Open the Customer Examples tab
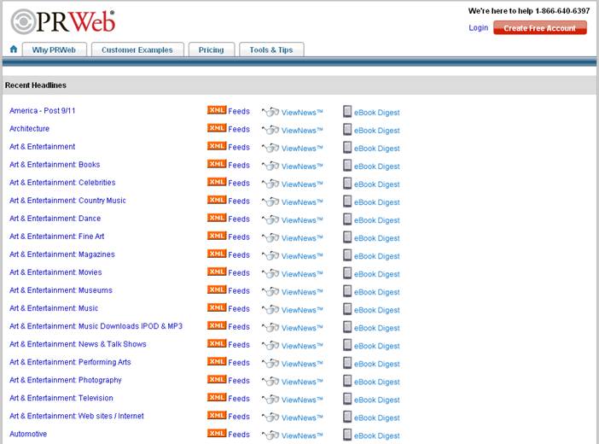The height and width of the screenshot is (444, 599). [x=137, y=50]
